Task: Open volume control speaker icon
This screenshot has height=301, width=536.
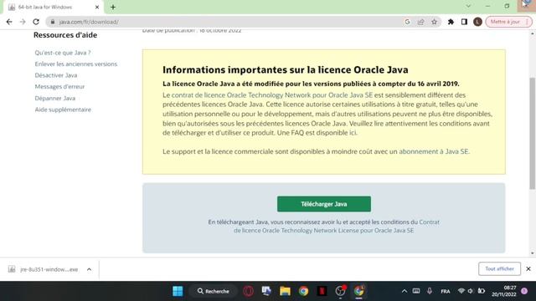Action: (x=471, y=291)
